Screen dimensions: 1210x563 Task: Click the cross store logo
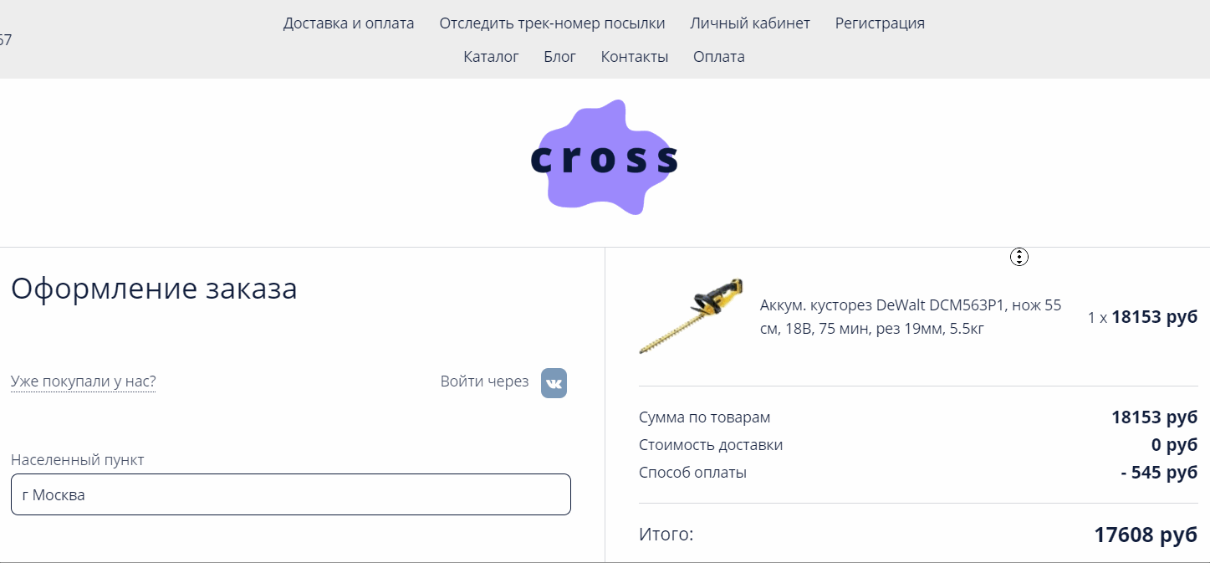(605, 157)
